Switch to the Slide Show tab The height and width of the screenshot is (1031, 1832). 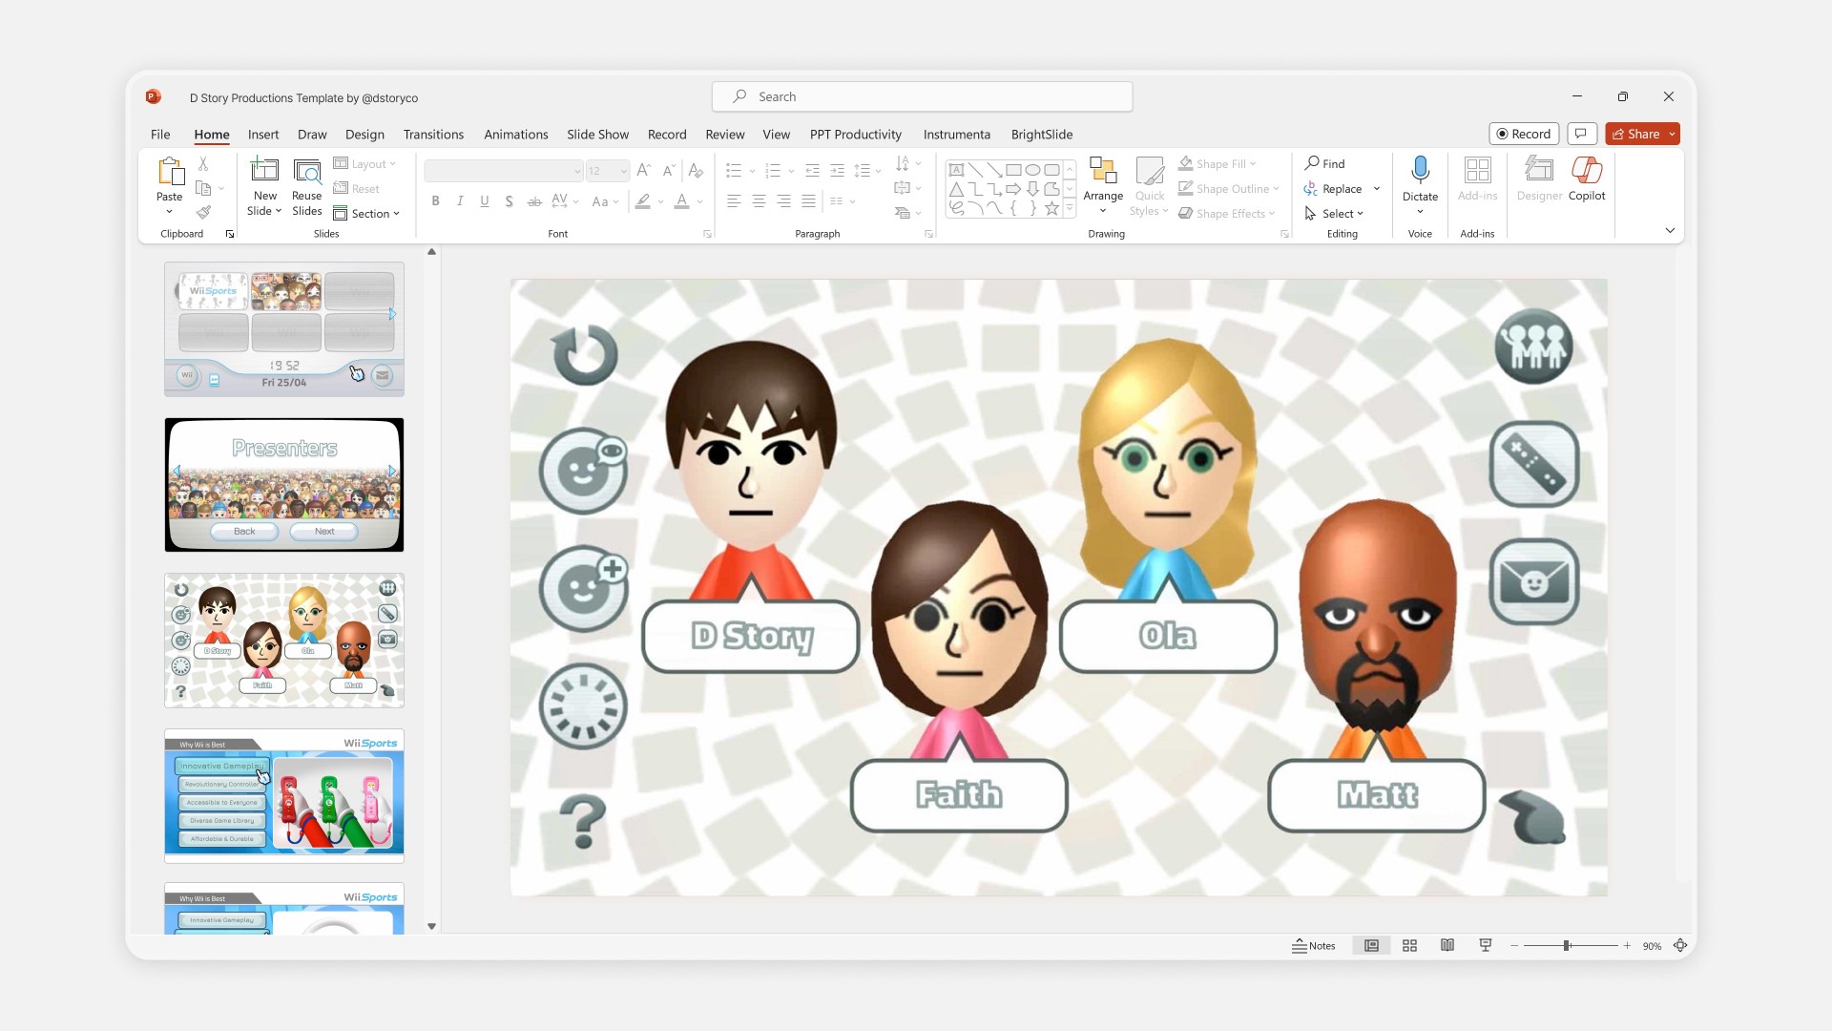coord(597,135)
